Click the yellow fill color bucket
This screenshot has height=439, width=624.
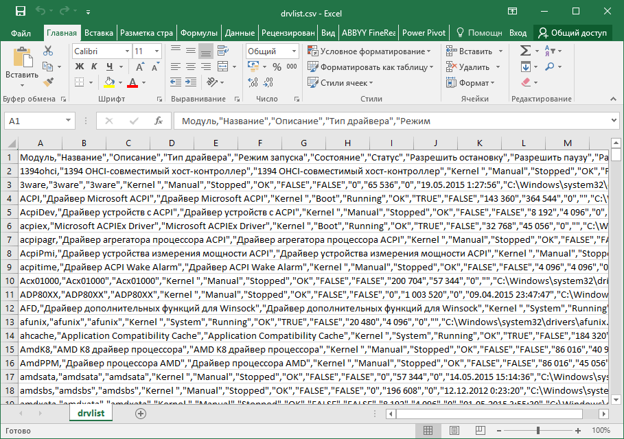(109, 82)
